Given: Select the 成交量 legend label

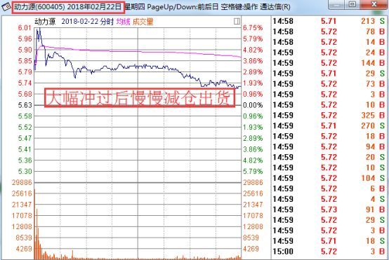Looking at the screenshot, I should click(143, 22).
